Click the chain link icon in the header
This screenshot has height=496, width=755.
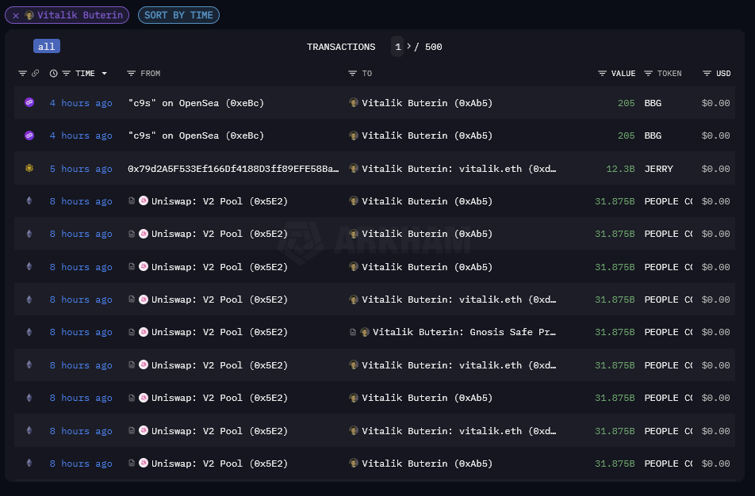35,73
